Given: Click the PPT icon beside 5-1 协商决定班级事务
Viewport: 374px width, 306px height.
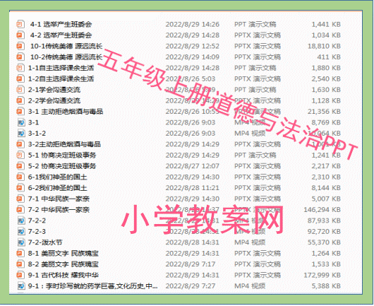Looking at the screenshot, I should coord(20,155).
